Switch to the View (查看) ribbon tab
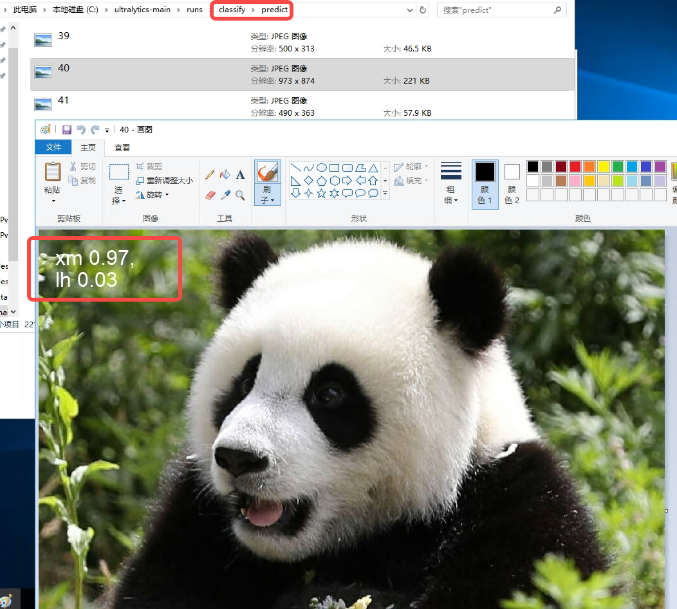The image size is (677, 609). [122, 148]
